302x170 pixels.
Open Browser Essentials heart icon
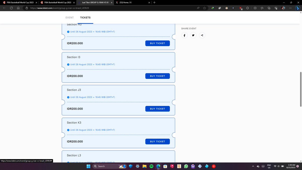(x=276, y=8)
